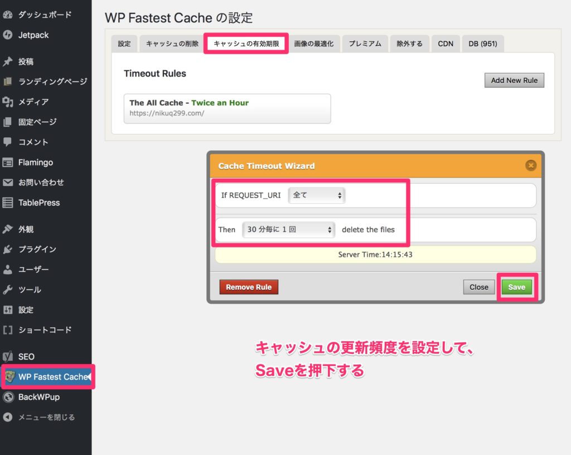Click the Jetpack lightning icon
The width and height of the screenshot is (571, 455).
tap(8, 35)
